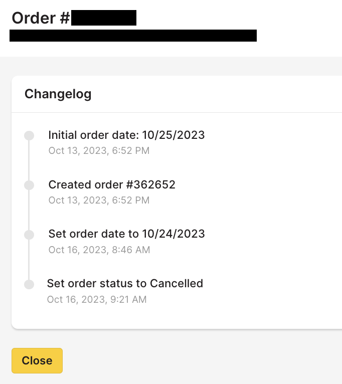Click the Cancelled status timeline dot
342x384 pixels.
[29, 284]
